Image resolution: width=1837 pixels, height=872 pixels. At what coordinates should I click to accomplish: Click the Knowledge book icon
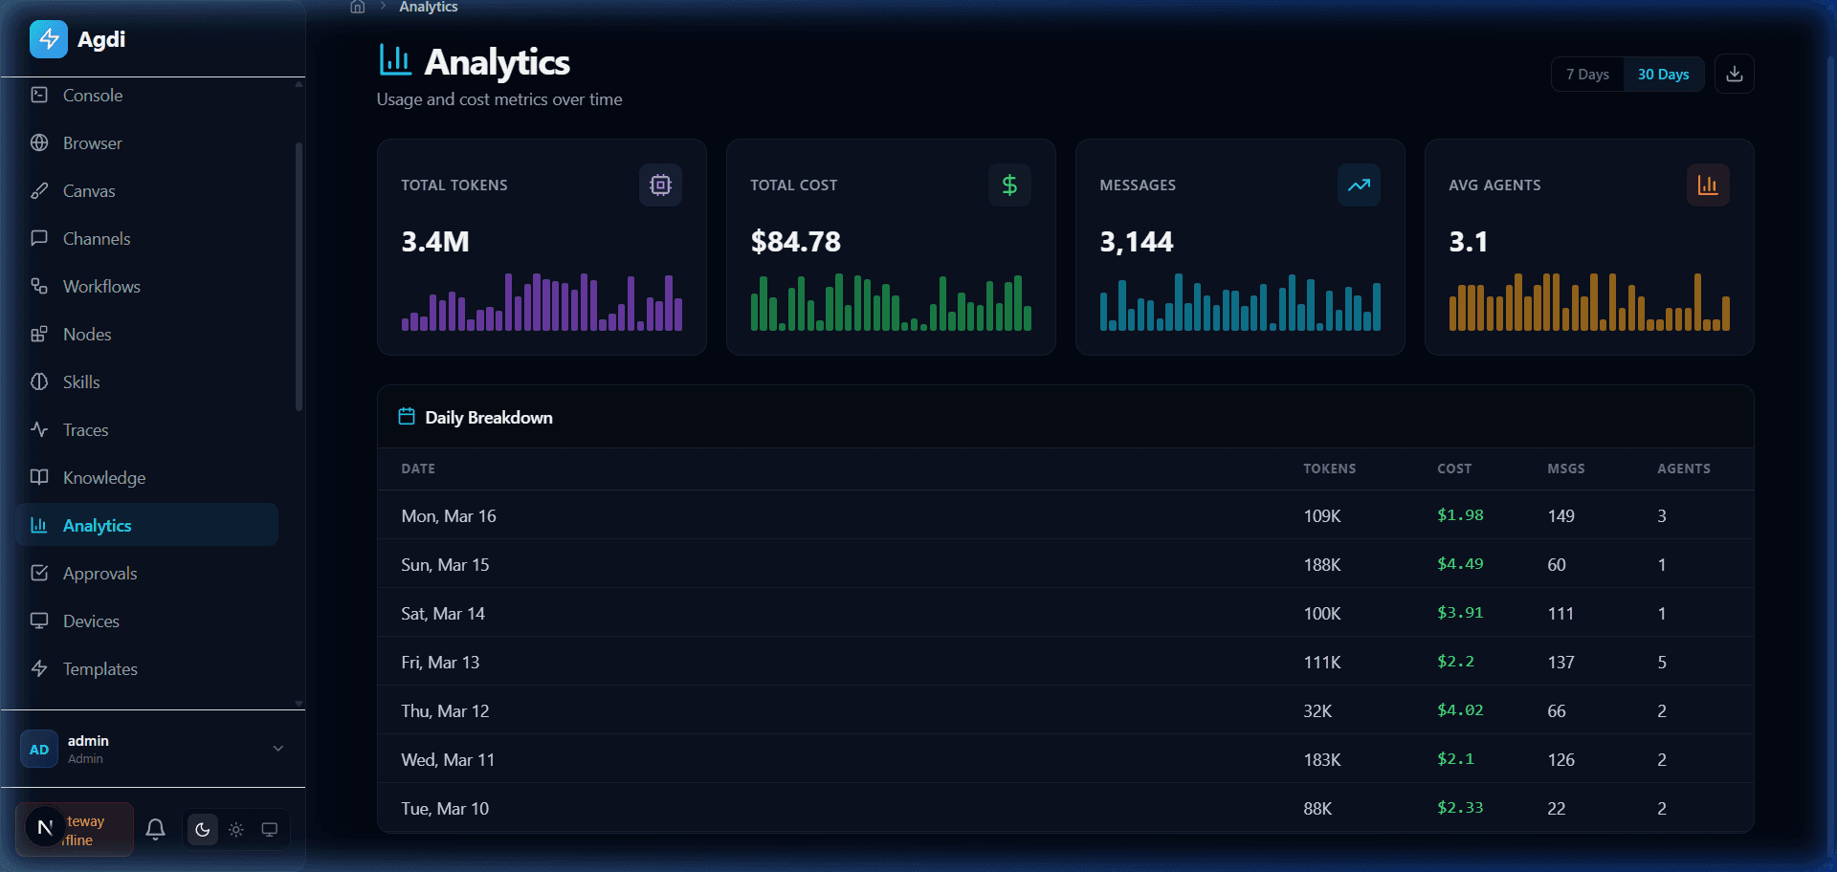39,477
